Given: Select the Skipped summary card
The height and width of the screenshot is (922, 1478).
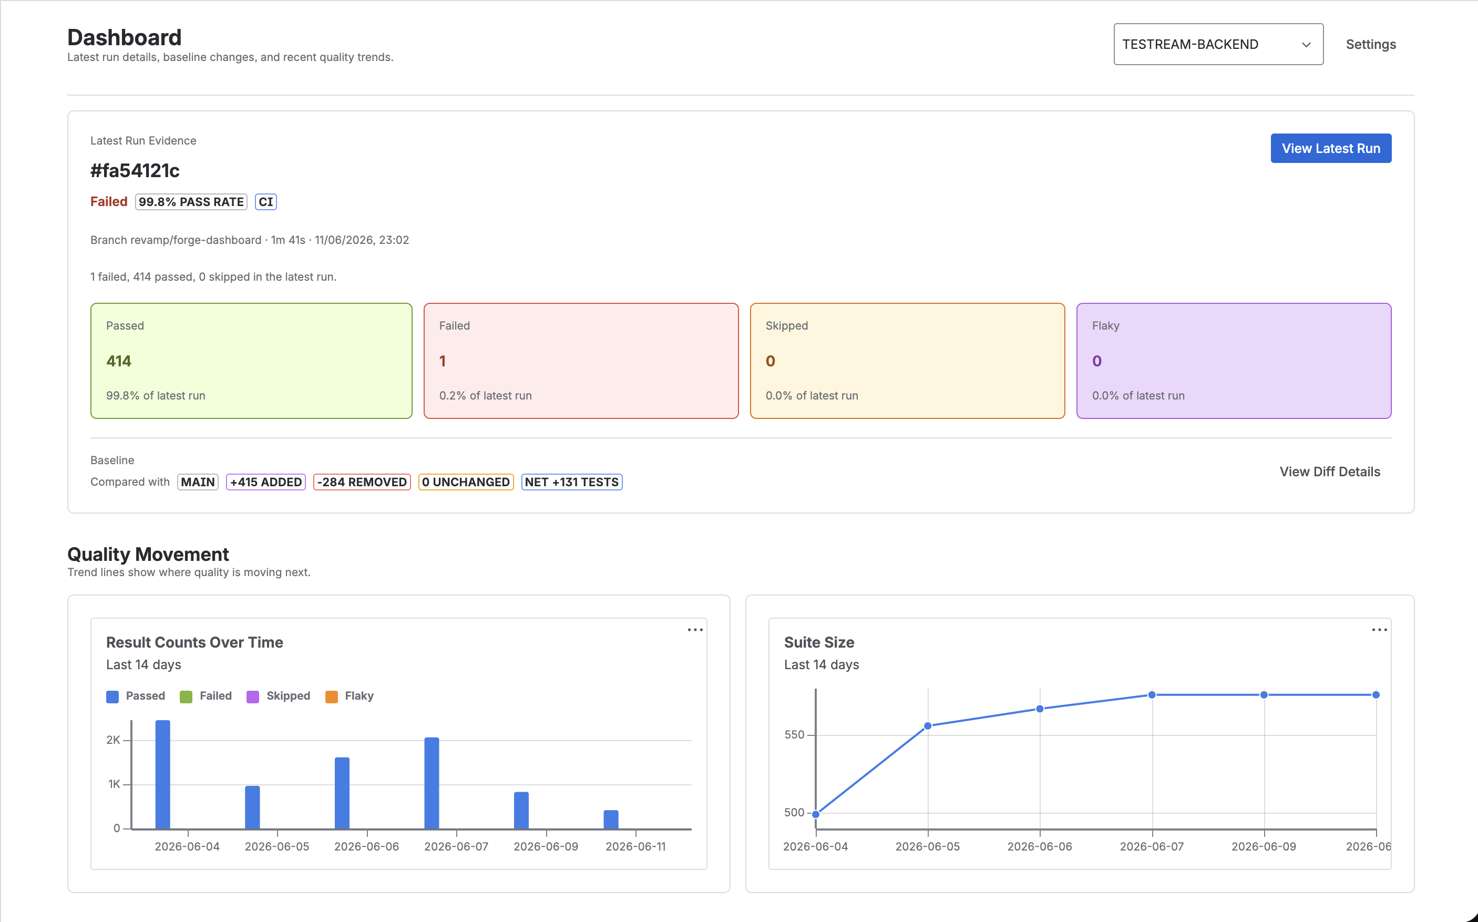Looking at the screenshot, I should point(907,361).
